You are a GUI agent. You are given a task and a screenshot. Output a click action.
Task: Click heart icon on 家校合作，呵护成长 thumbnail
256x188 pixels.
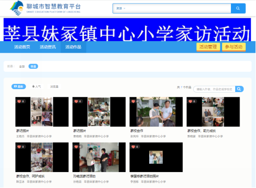click(19, 147)
